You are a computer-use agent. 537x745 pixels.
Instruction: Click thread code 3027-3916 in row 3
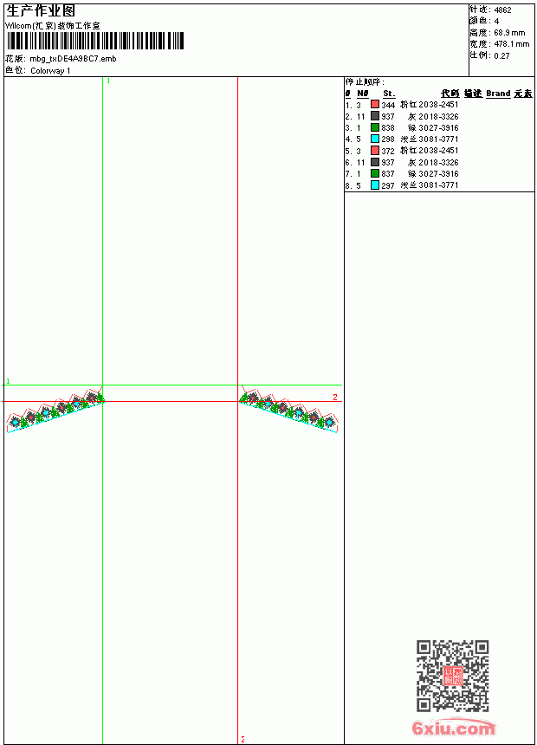(438, 128)
